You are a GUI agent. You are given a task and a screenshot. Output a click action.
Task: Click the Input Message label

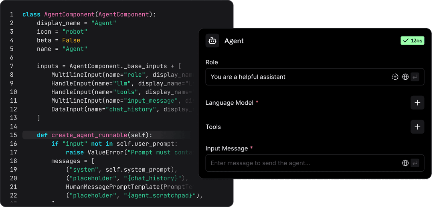click(227, 148)
